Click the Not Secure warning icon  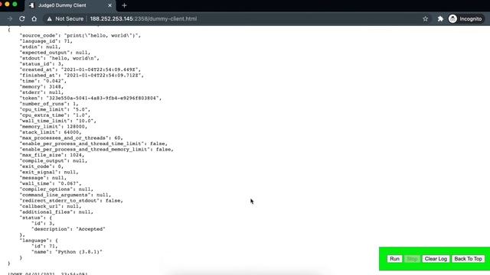pos(49,19)
